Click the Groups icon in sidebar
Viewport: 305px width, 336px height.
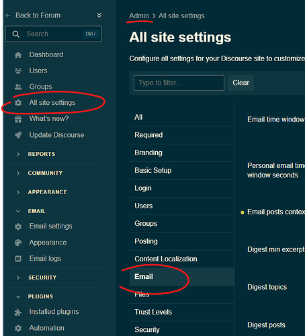[x=18, y=87]
